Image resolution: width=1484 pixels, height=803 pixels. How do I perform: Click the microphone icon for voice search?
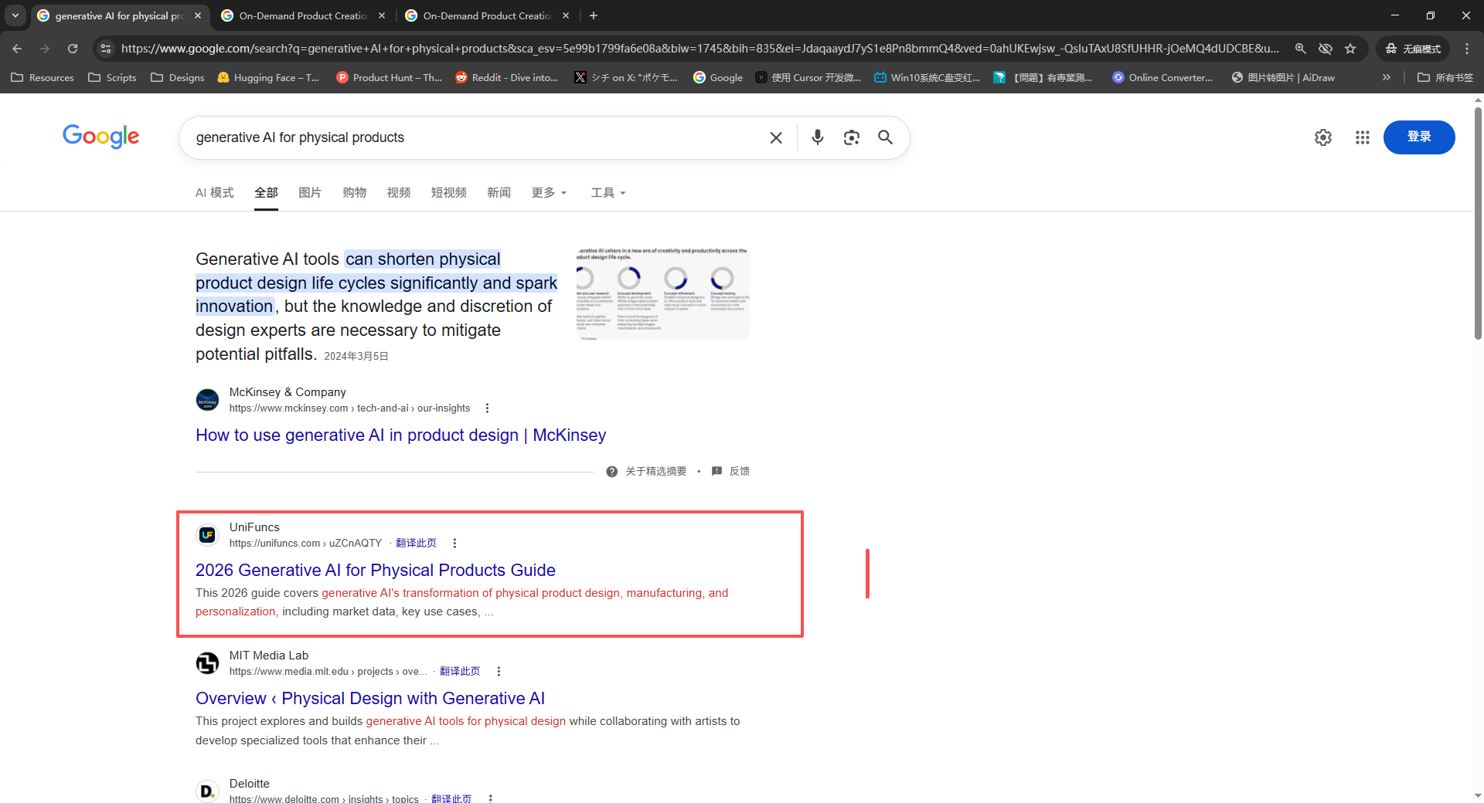pyautogui.click(x=817, y=137)
